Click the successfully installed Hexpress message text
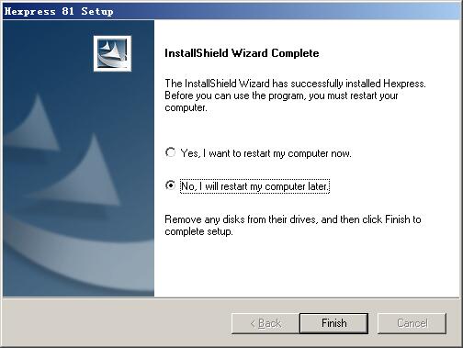 coord(295,84)
